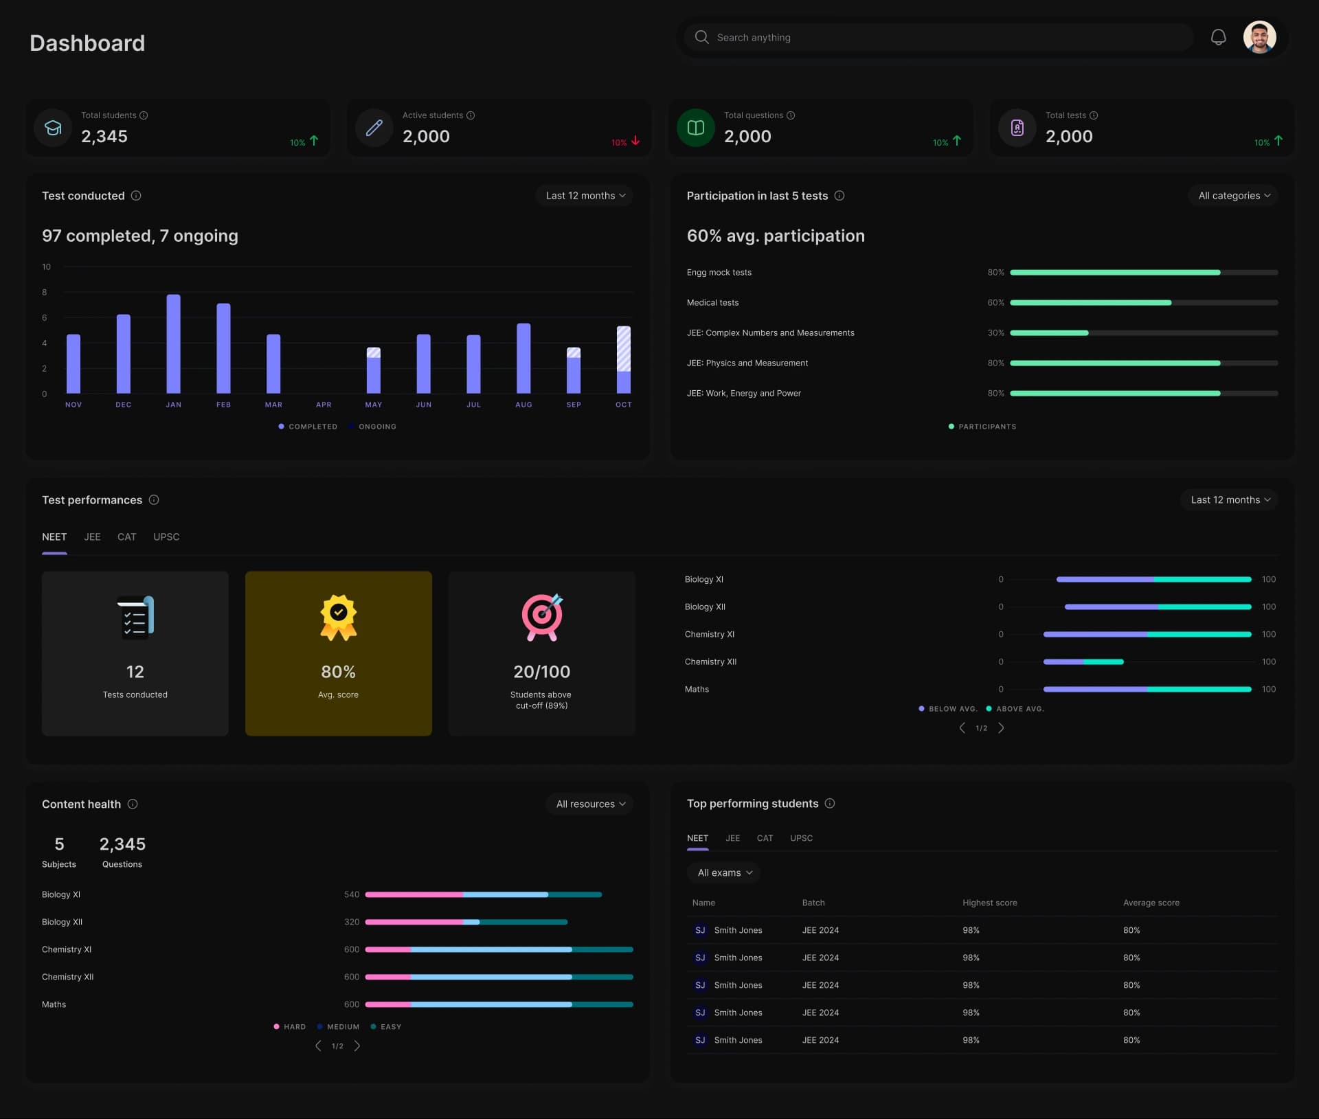Click the Total students graduation-cap icon
The image size is (1319, 1119).
pos(52,128)
